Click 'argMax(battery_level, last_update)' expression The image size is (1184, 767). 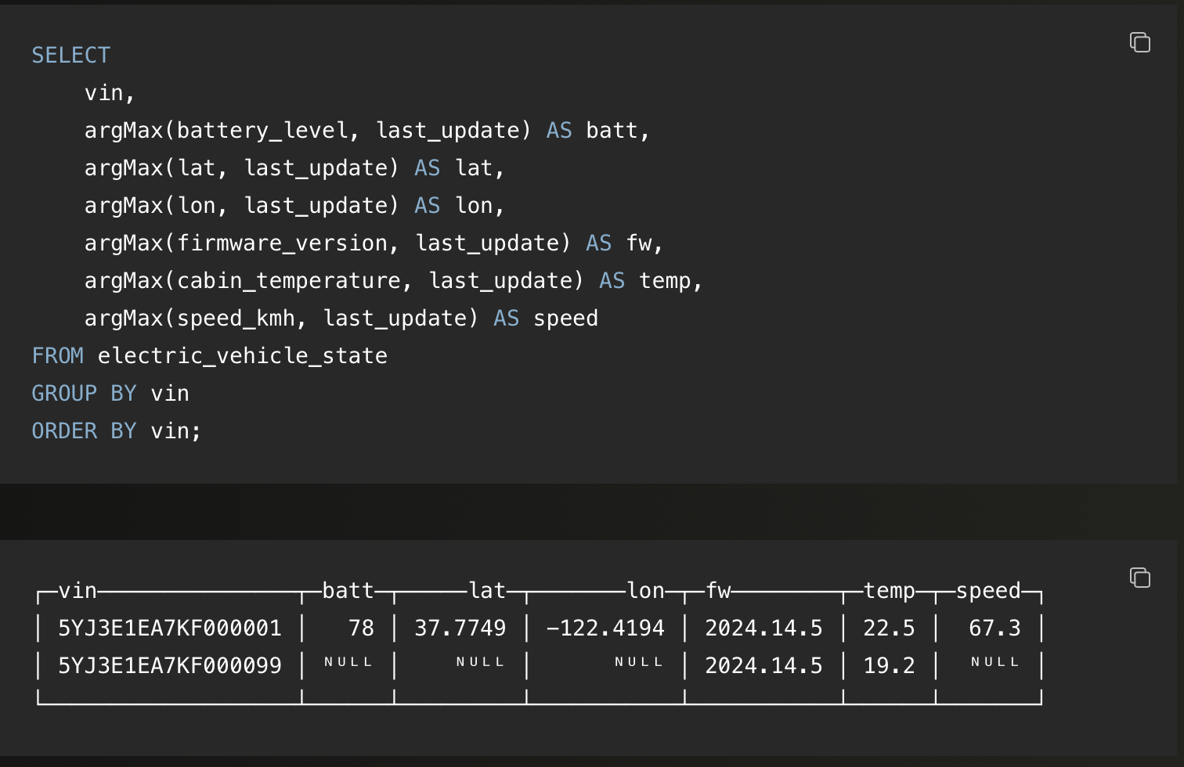point(308,131)
